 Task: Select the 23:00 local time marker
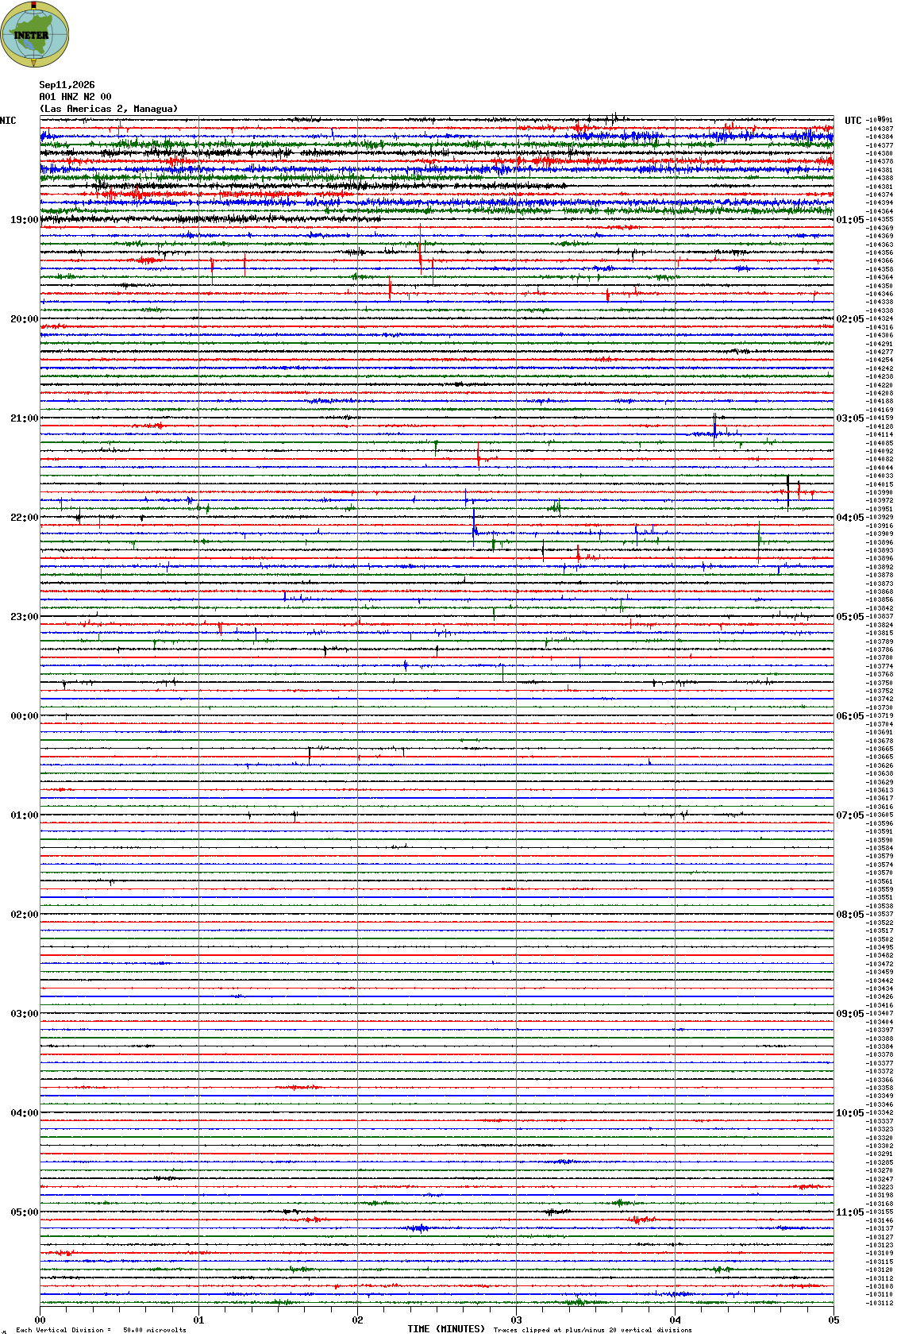pos(24,617)
